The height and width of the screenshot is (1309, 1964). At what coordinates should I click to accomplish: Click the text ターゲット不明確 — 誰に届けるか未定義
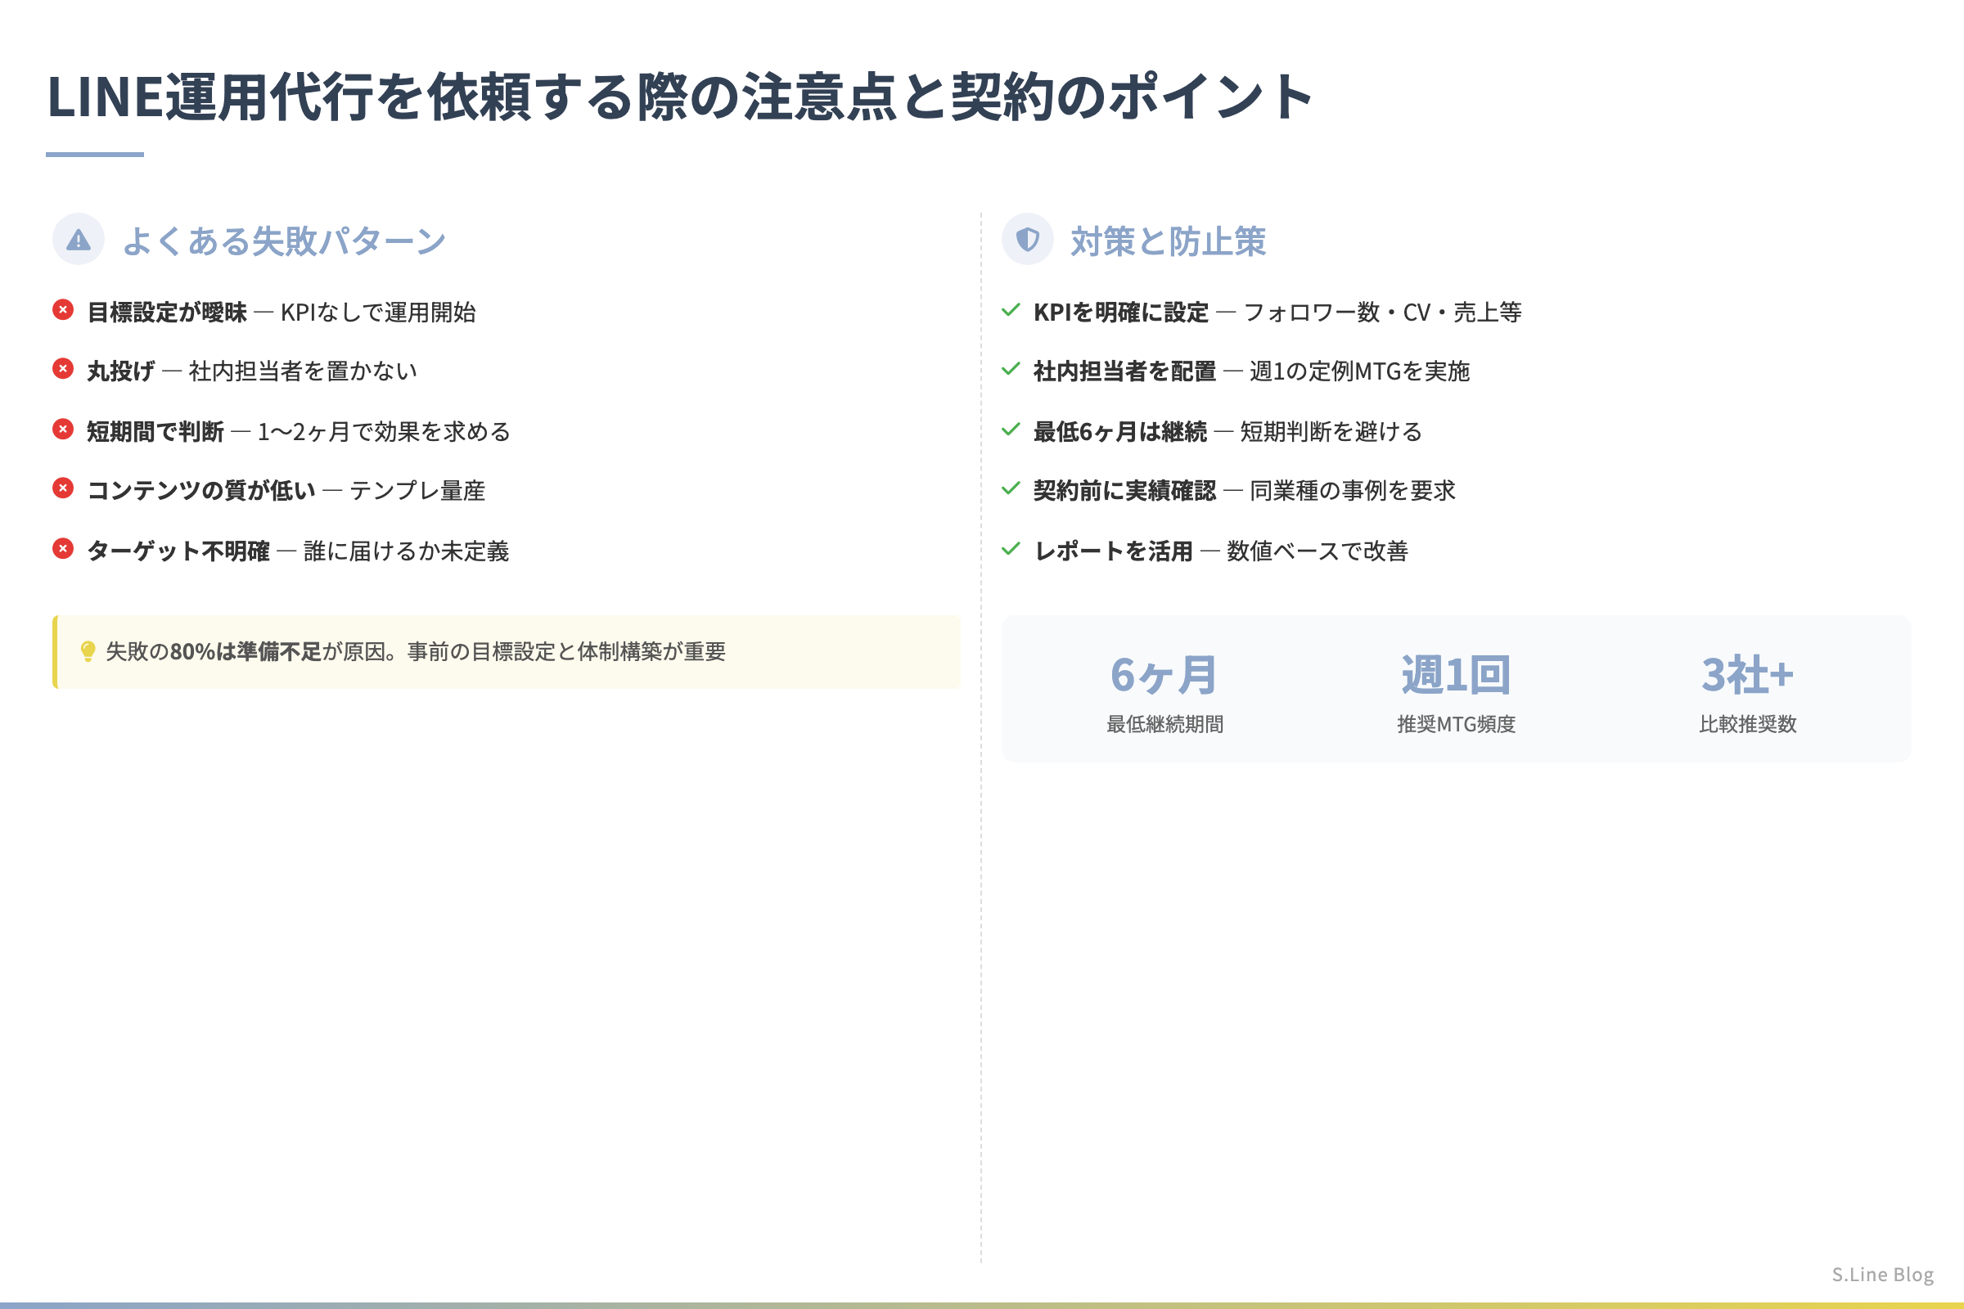298,551
